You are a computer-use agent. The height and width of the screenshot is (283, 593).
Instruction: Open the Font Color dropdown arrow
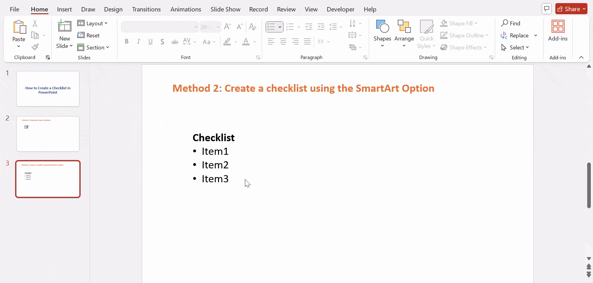[x=254, y=42]
